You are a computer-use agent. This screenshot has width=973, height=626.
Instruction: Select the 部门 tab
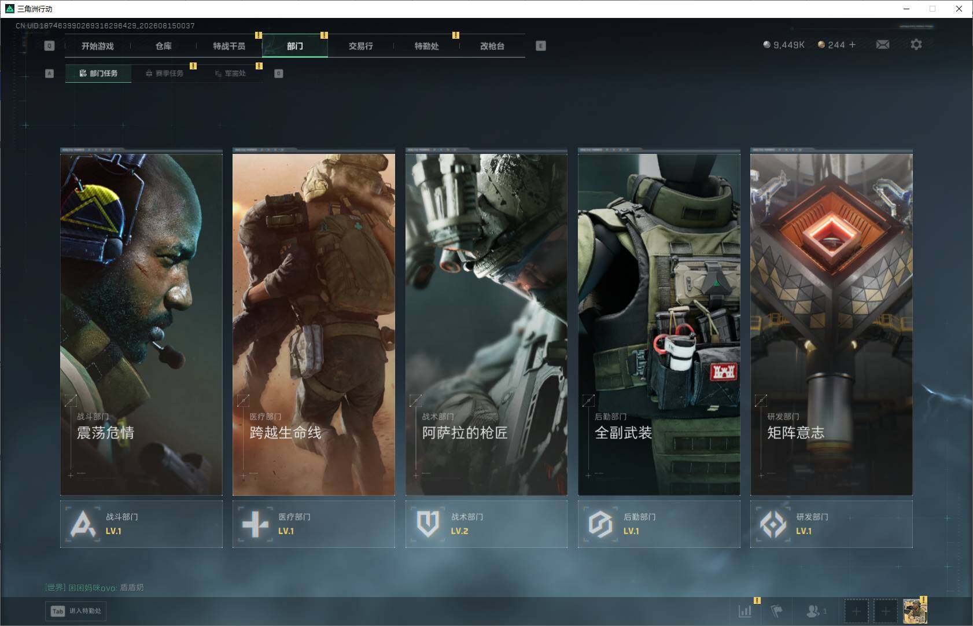tap(295, 46)
